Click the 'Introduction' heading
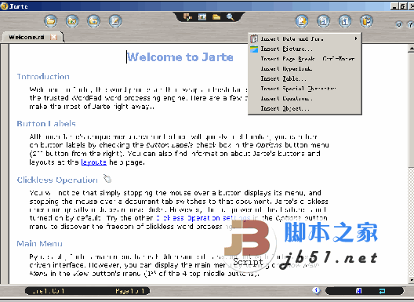This screenshot has width=414, height=302. [x=43, y=77]
